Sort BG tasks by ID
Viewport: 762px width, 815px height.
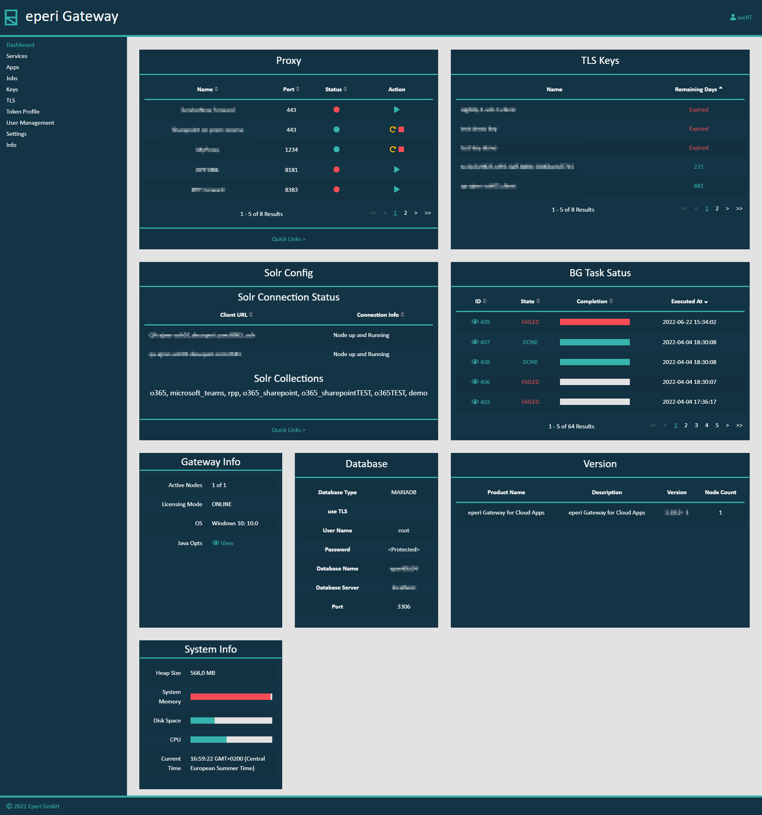pos(480,301)
